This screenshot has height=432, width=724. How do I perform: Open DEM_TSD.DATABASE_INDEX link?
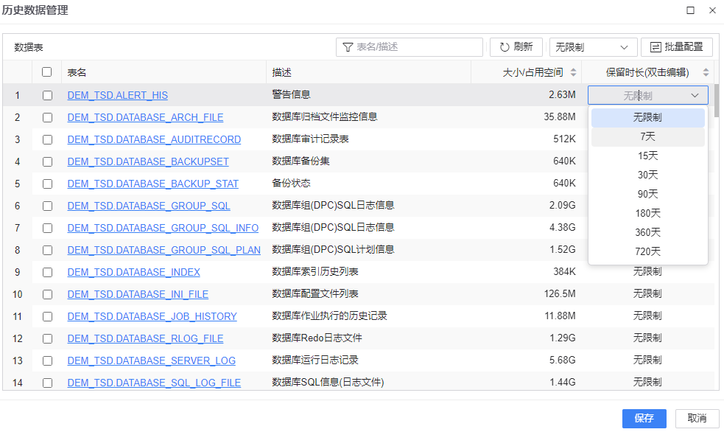134,272
